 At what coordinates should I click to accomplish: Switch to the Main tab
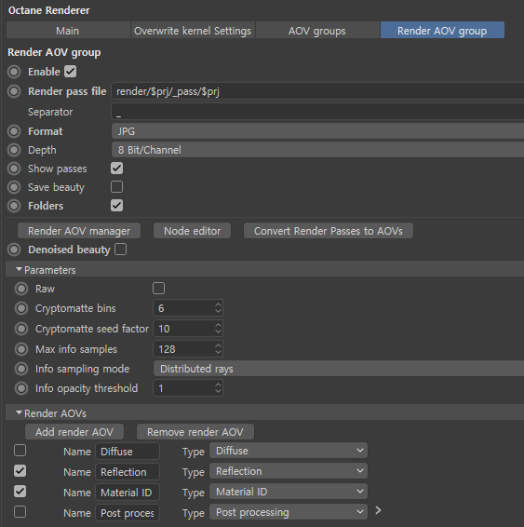click(x=68, y=30)
